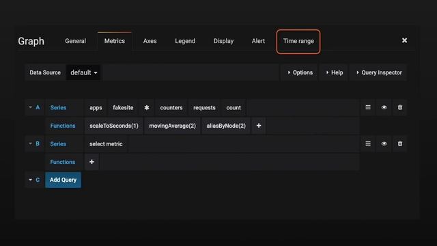
Task: Expand the Query Inspector
Action: pyautogui.click(x=379, y=72)
